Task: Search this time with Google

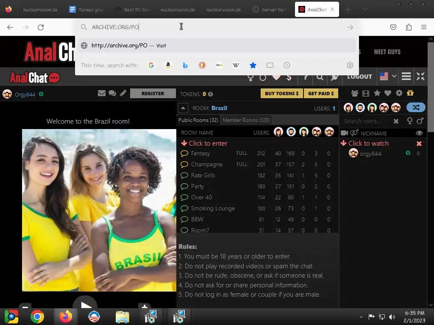Action: tap(151, 65)
